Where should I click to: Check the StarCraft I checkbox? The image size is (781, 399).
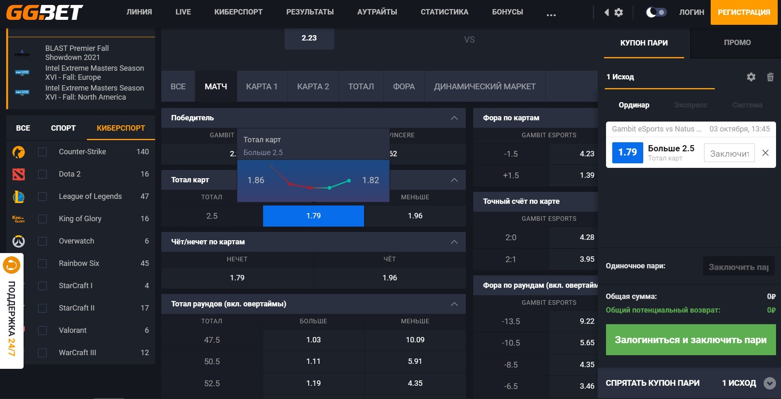(42, 286)
